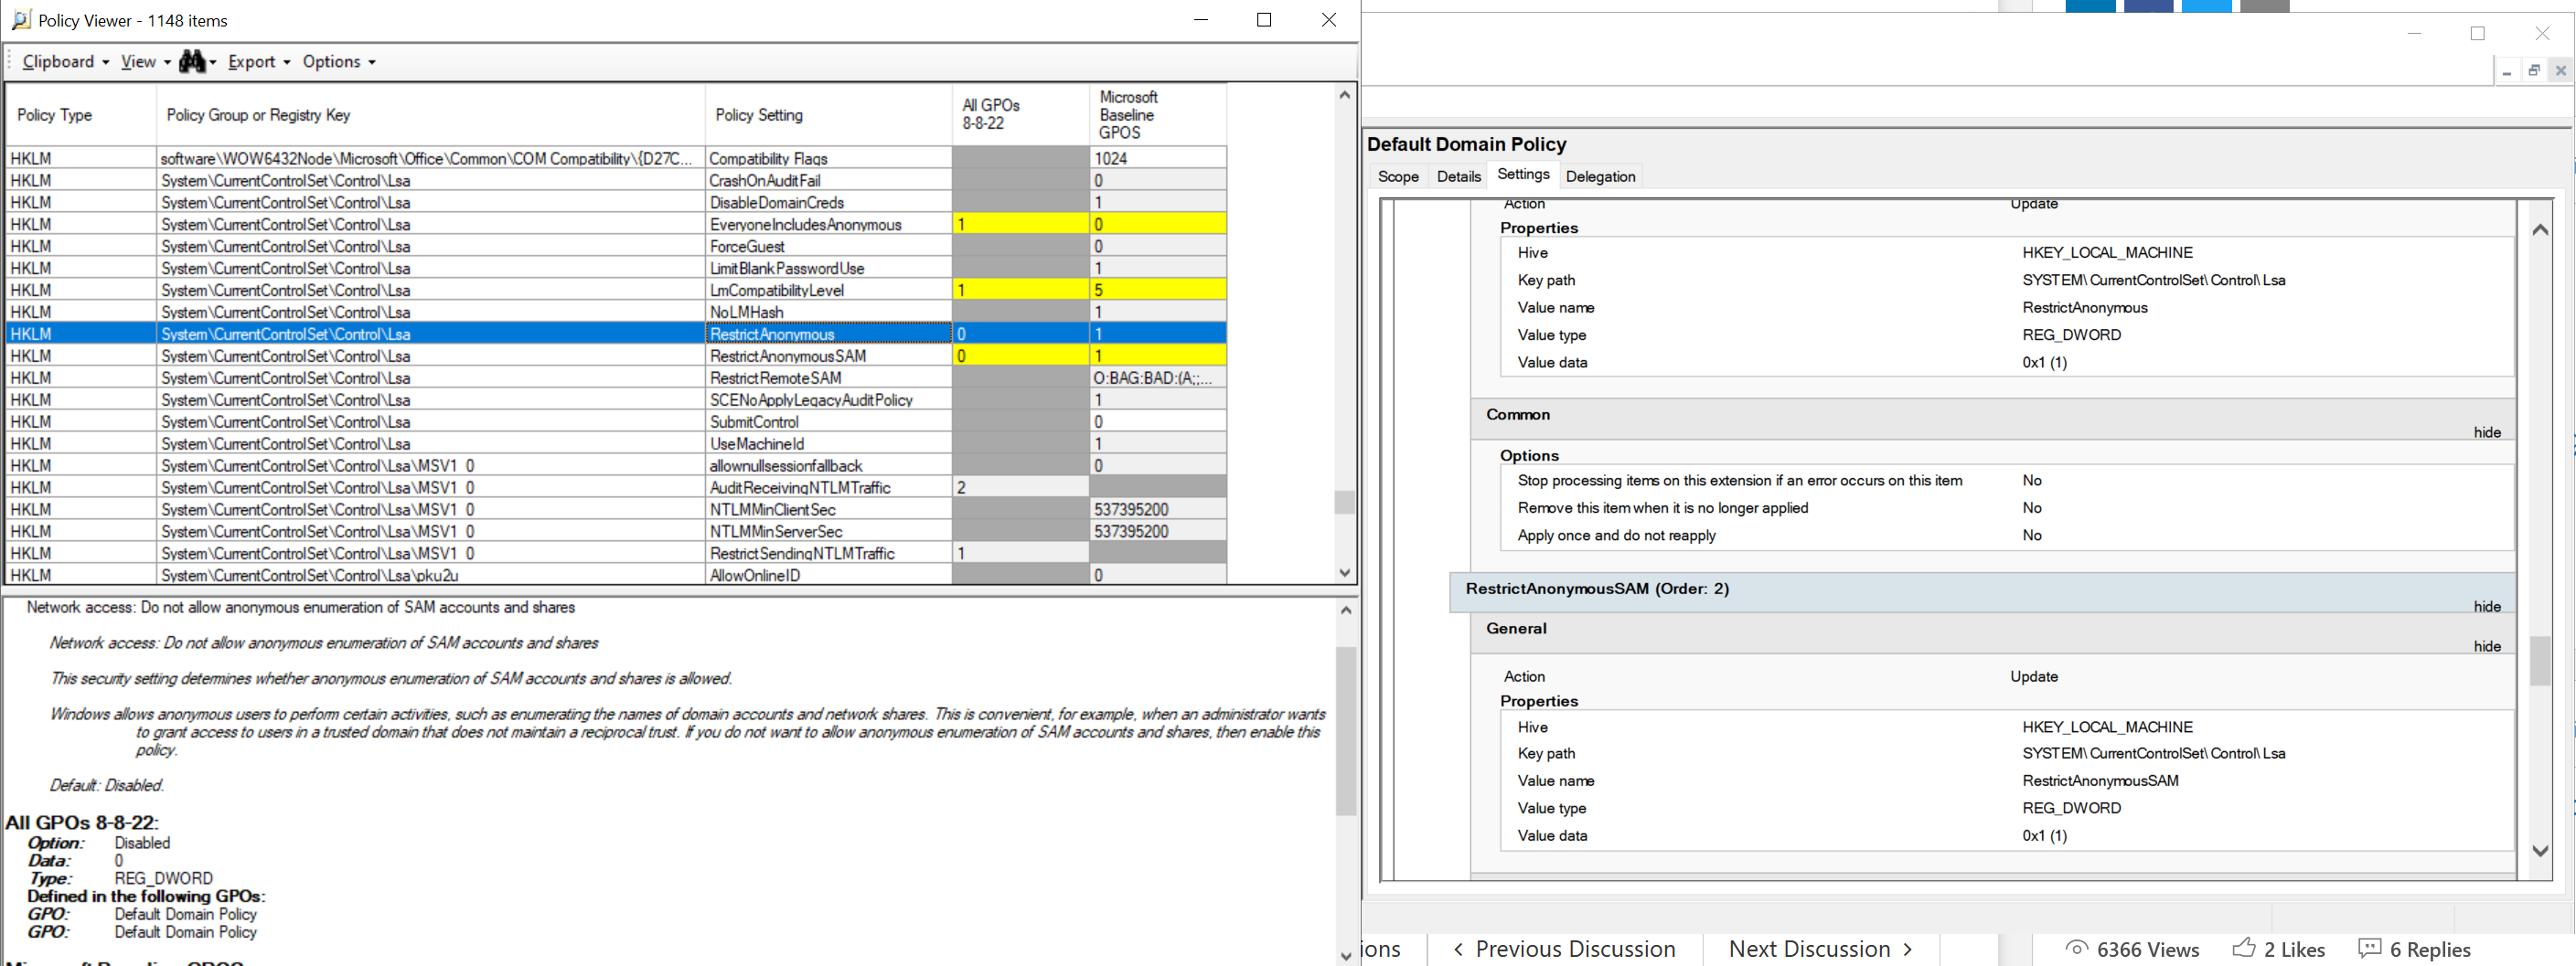Click the 6 Replies label
This screenshot has width=2576, height=966.
[x=2430, y=950]
